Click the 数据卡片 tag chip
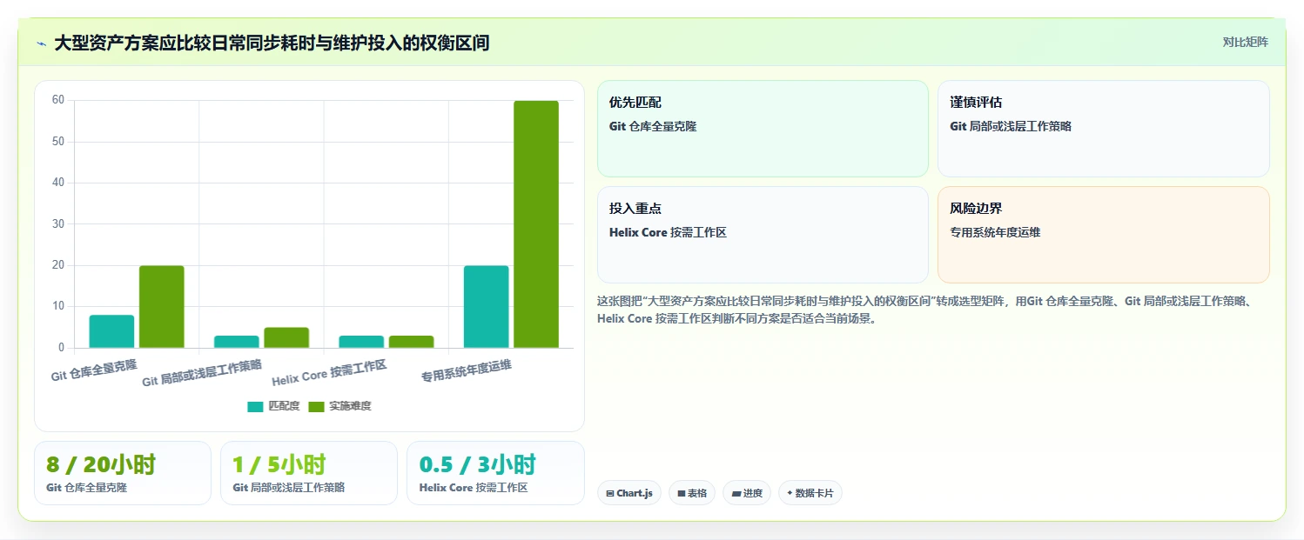 pos(810,493)
